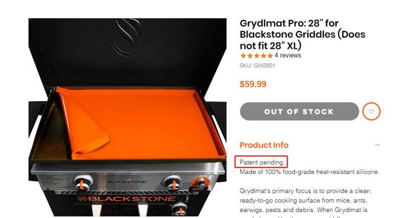Click the flame logo embossed on griddle lid

click(x=127, y=36)
